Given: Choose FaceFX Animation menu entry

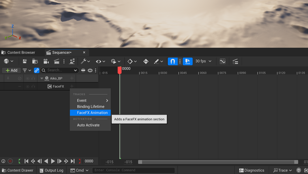Looking at the screenshot, I should tap(90, 113).
